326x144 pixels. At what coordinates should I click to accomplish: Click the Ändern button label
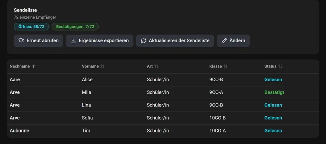click(237, 41)
